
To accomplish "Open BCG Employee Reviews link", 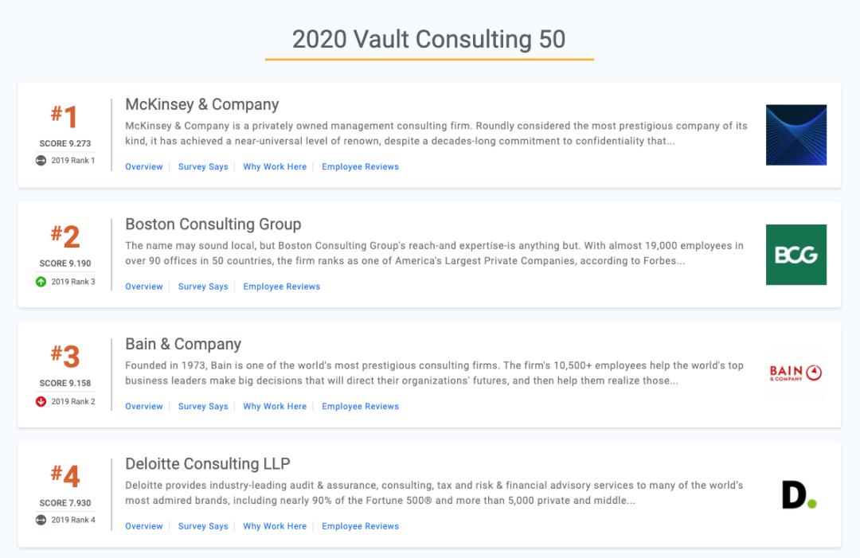I will pyautogui.click(x=281, y=287).
